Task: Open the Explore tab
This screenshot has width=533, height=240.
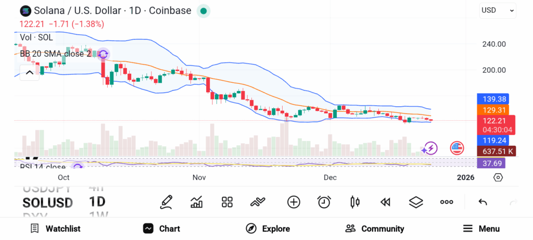Action: [x=268, y=229]
